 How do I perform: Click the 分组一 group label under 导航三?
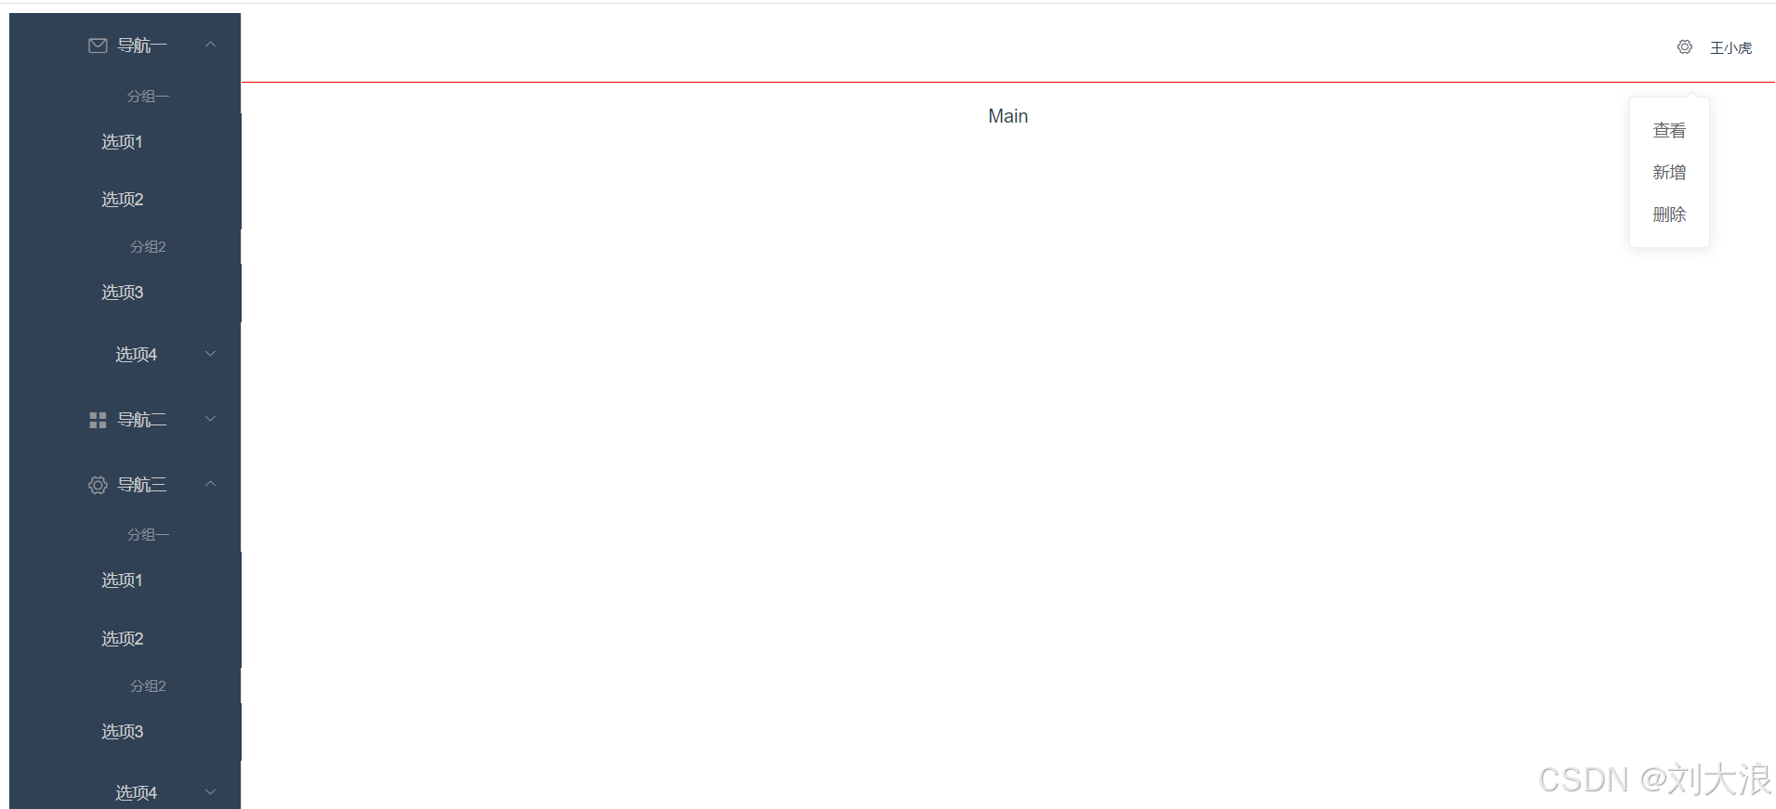tap(148, 534)
